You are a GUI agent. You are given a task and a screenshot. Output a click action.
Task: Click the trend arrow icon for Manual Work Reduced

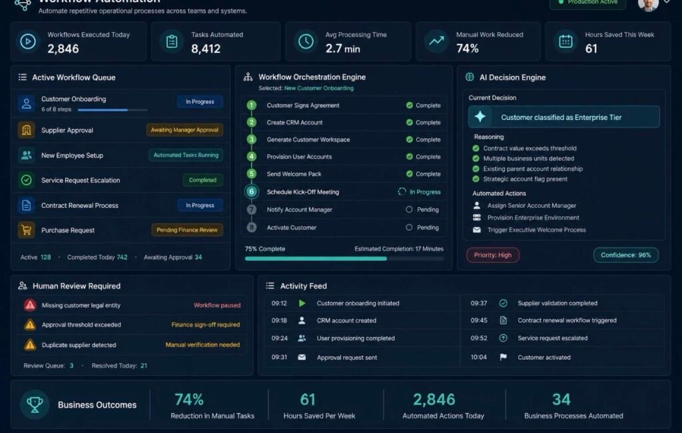click(x=436, y=41)
